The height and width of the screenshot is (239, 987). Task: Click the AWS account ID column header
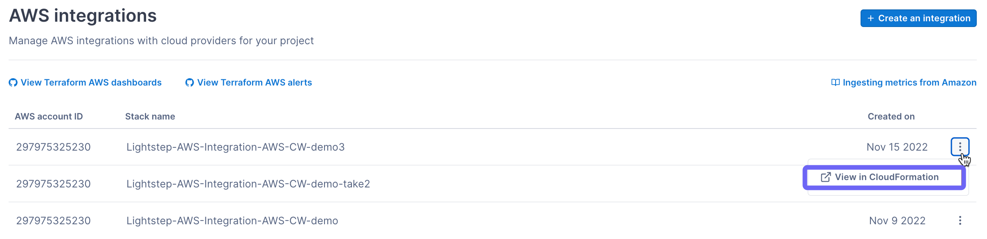point(49,116)
